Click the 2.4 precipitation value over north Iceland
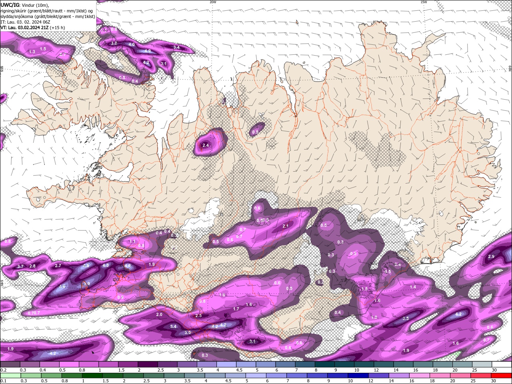 point(206,145)
